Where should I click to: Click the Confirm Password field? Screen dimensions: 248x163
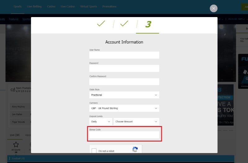124,82
